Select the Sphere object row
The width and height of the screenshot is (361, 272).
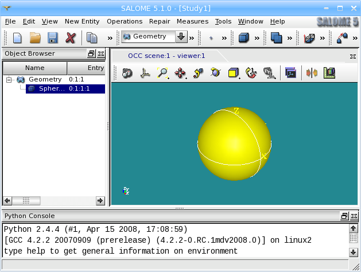coord(65,88)
